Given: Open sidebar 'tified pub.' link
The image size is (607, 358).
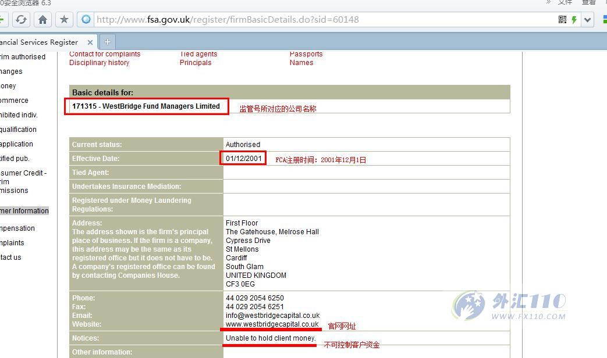Looking at the screenshot, I should click(x=15, y=159).
